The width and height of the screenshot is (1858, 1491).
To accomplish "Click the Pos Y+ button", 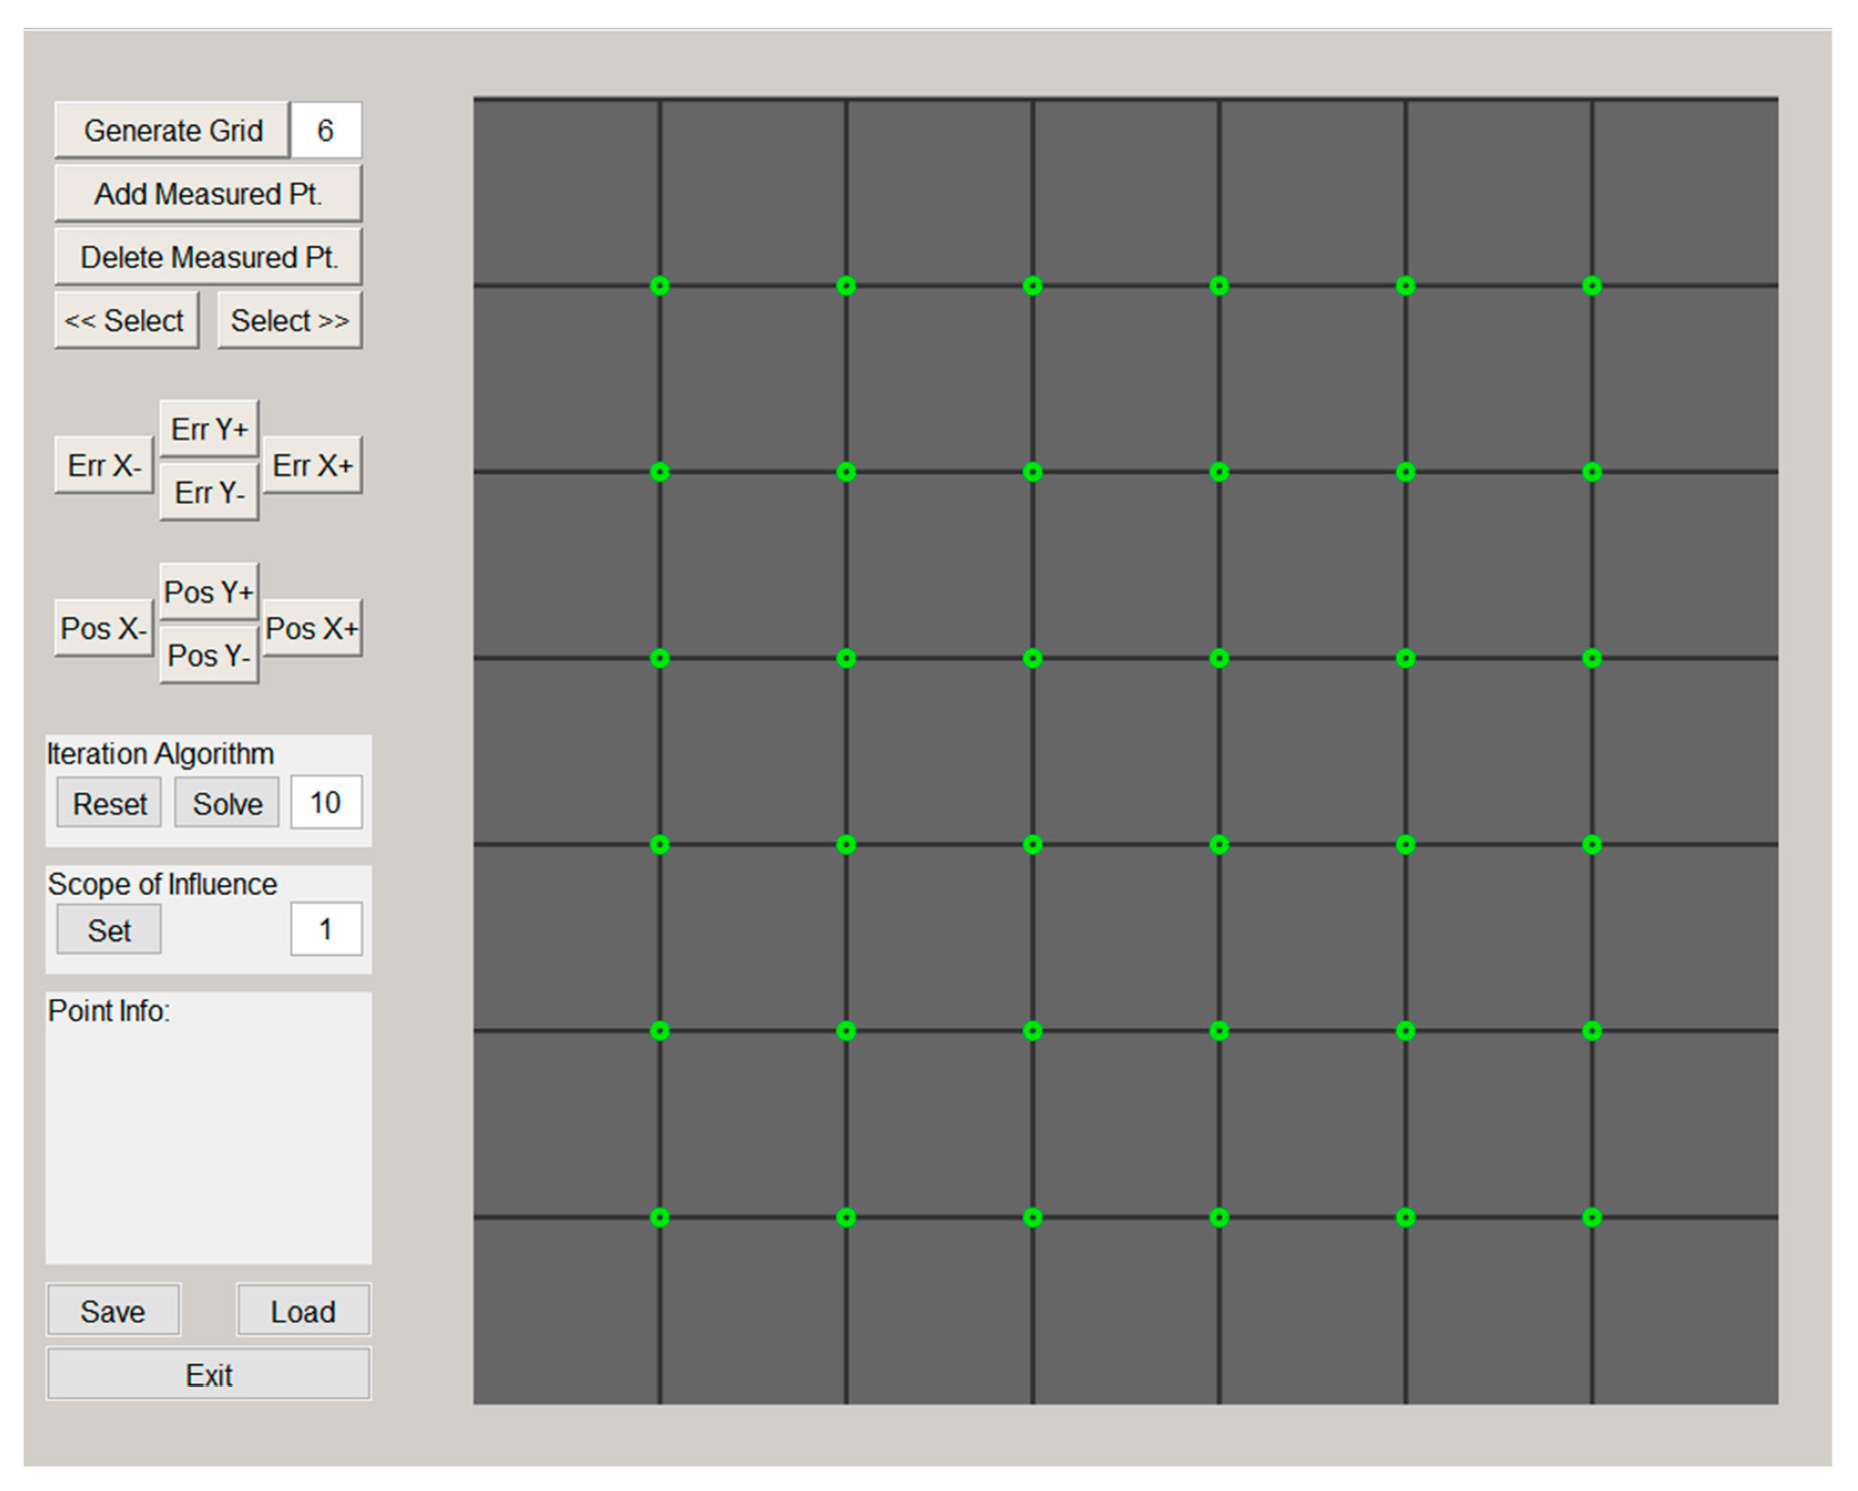I will (208, 592).
